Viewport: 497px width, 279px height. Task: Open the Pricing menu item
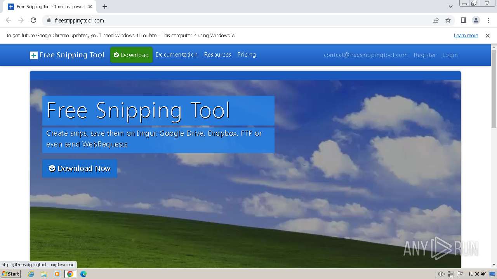[x=247, y=55]
